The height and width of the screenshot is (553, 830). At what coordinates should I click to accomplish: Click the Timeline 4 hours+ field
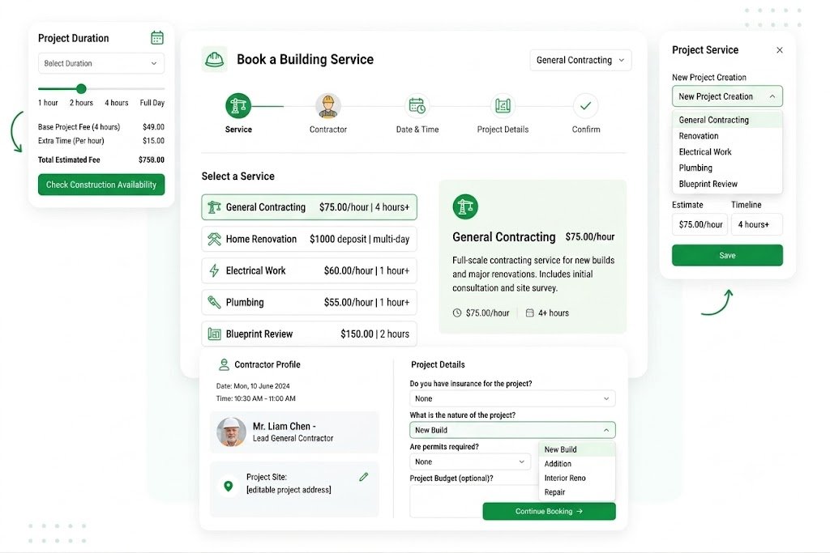pyautogui.click(x=756, y=225)
